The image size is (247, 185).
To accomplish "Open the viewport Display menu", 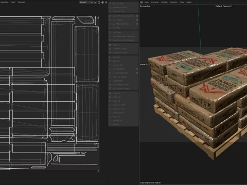I will pyautogui.click(x=164, y=2).
